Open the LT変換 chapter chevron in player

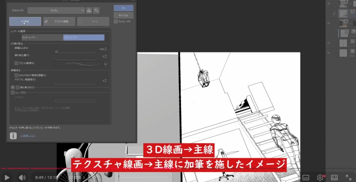click(84, 177)
